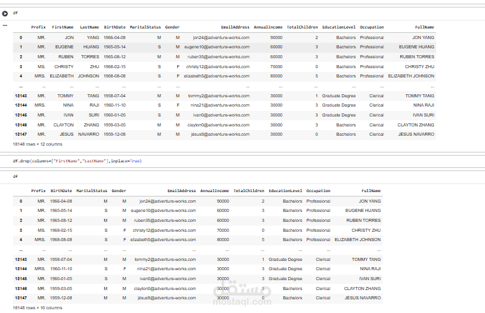Image resolution: width=485 pixels, height=313 pixels.
Task: Select CLAYTON in the FirstName column
Action: click(64, 125)
